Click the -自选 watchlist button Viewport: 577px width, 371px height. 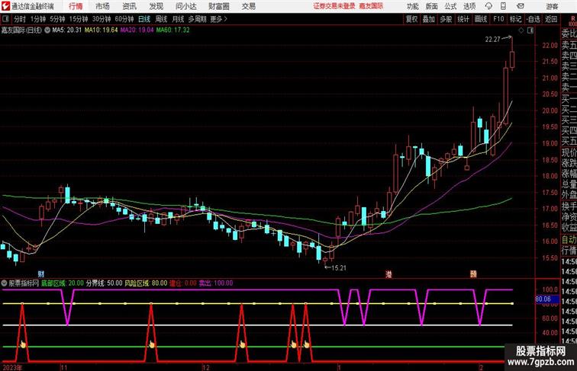coord(533,19)
